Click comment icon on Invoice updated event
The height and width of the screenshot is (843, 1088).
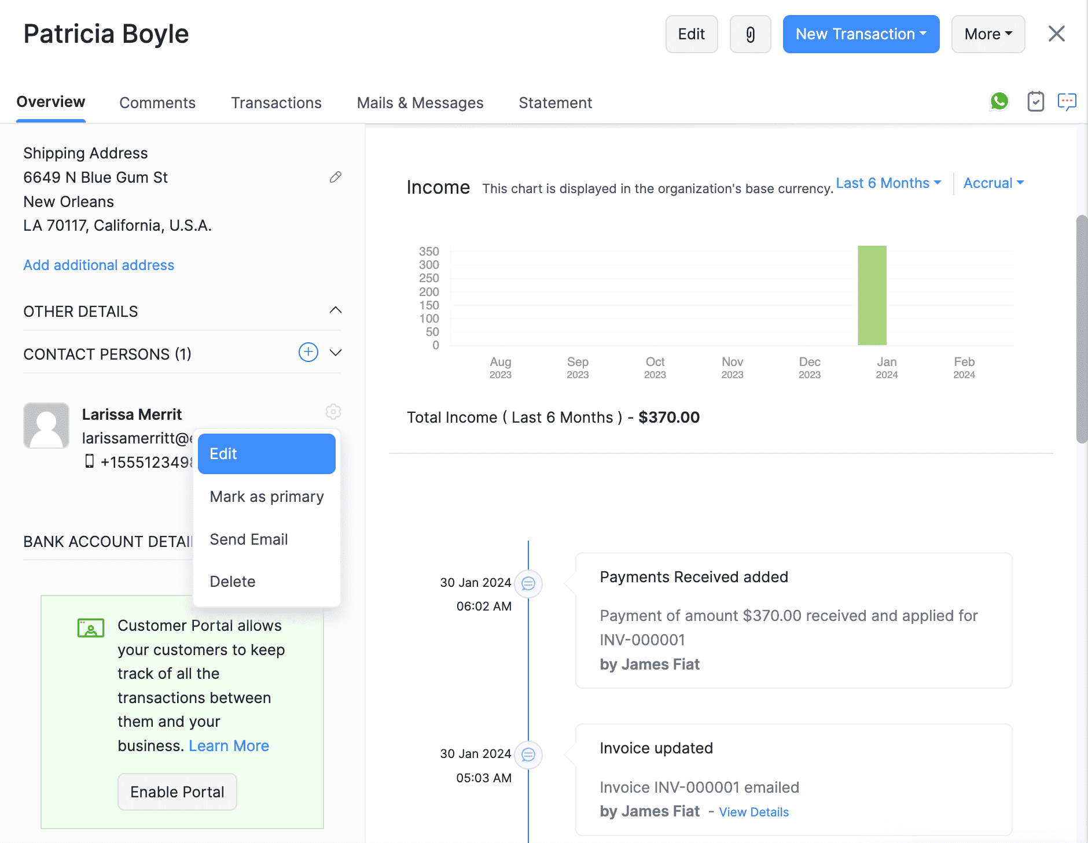pos(528,755)
